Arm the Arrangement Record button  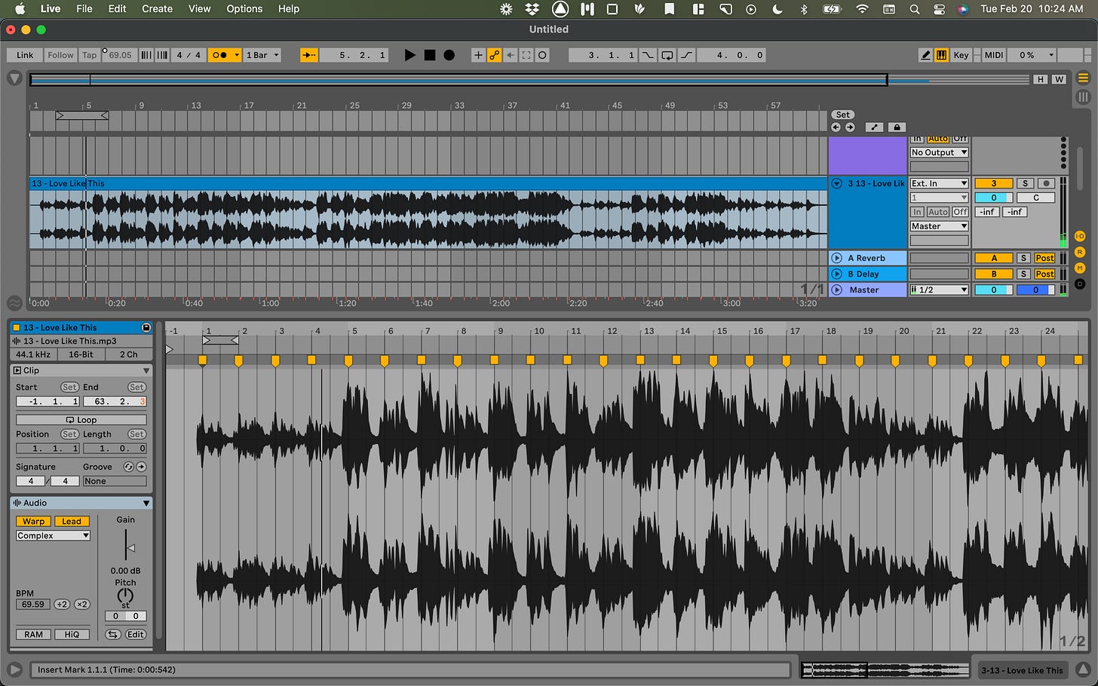pos(449,55)
